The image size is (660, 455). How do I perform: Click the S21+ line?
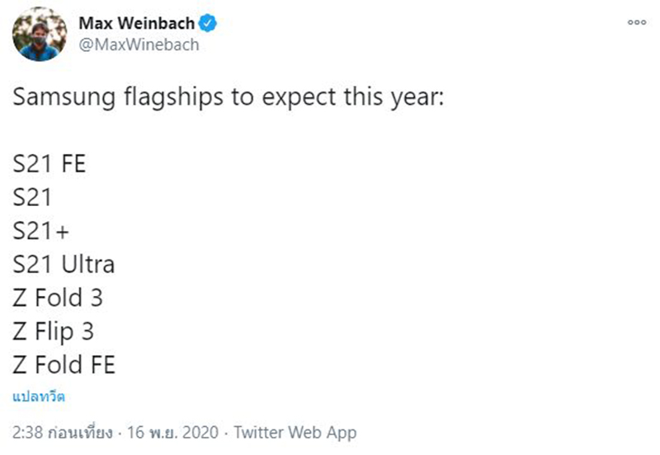click(x=39, y=232)
